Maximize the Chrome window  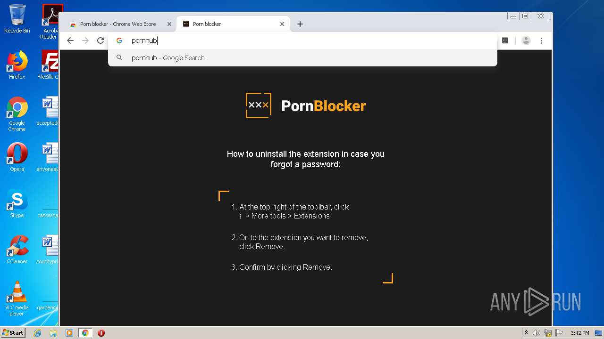pos(525,16)
